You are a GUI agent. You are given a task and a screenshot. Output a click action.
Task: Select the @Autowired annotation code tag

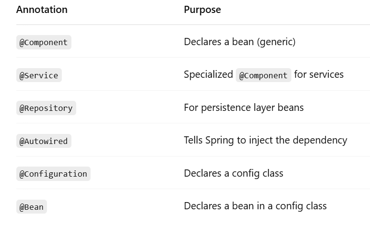pyautogui.click(x=44, y=141)
